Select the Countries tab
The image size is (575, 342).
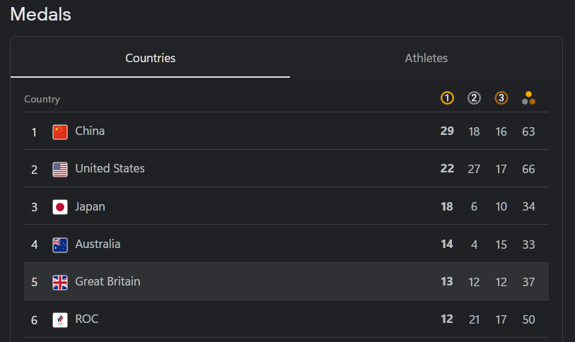(x=151, y=58)
